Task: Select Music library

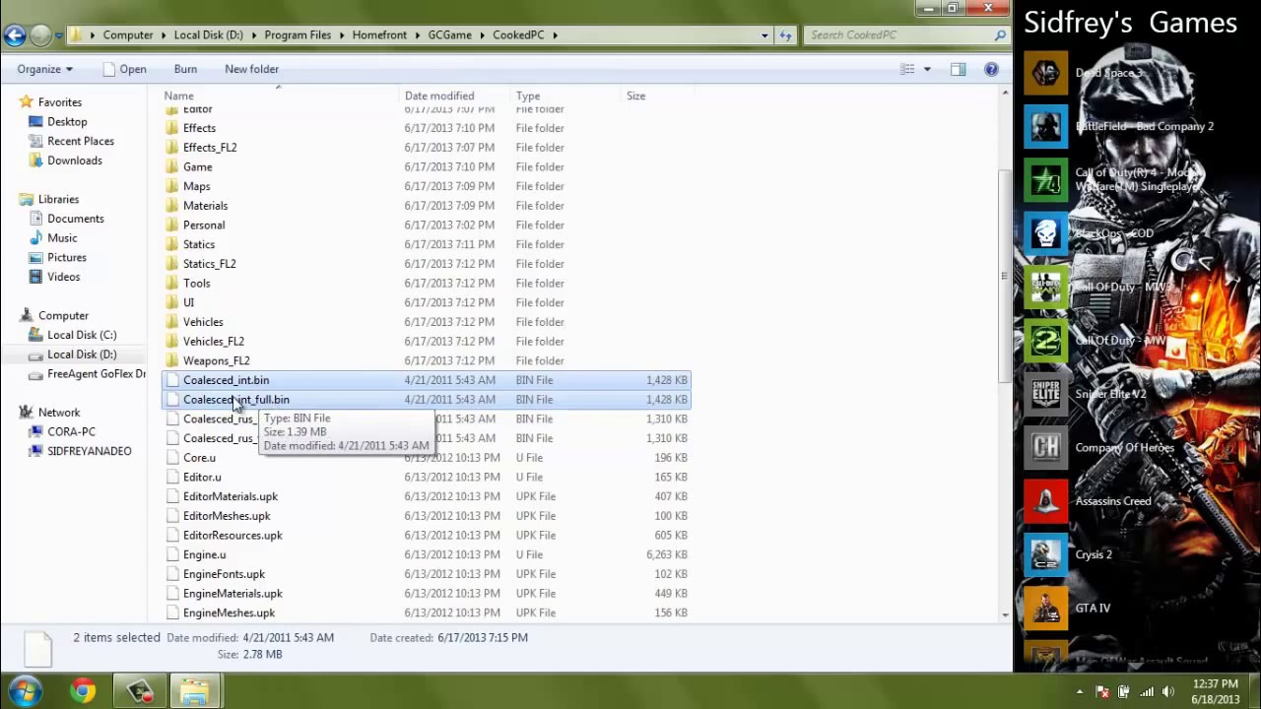Action: pos(62,238)
